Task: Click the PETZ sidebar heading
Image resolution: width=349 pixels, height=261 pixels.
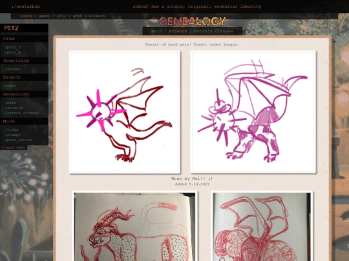Action: (x=25, y=28)
